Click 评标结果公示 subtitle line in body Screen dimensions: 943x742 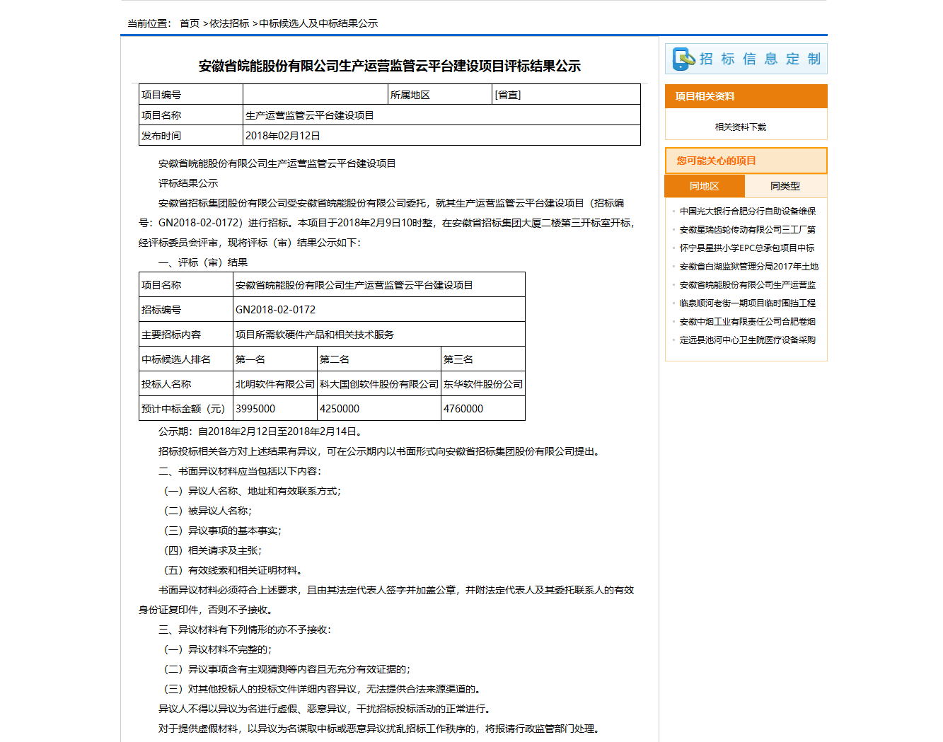coord(188,183)
